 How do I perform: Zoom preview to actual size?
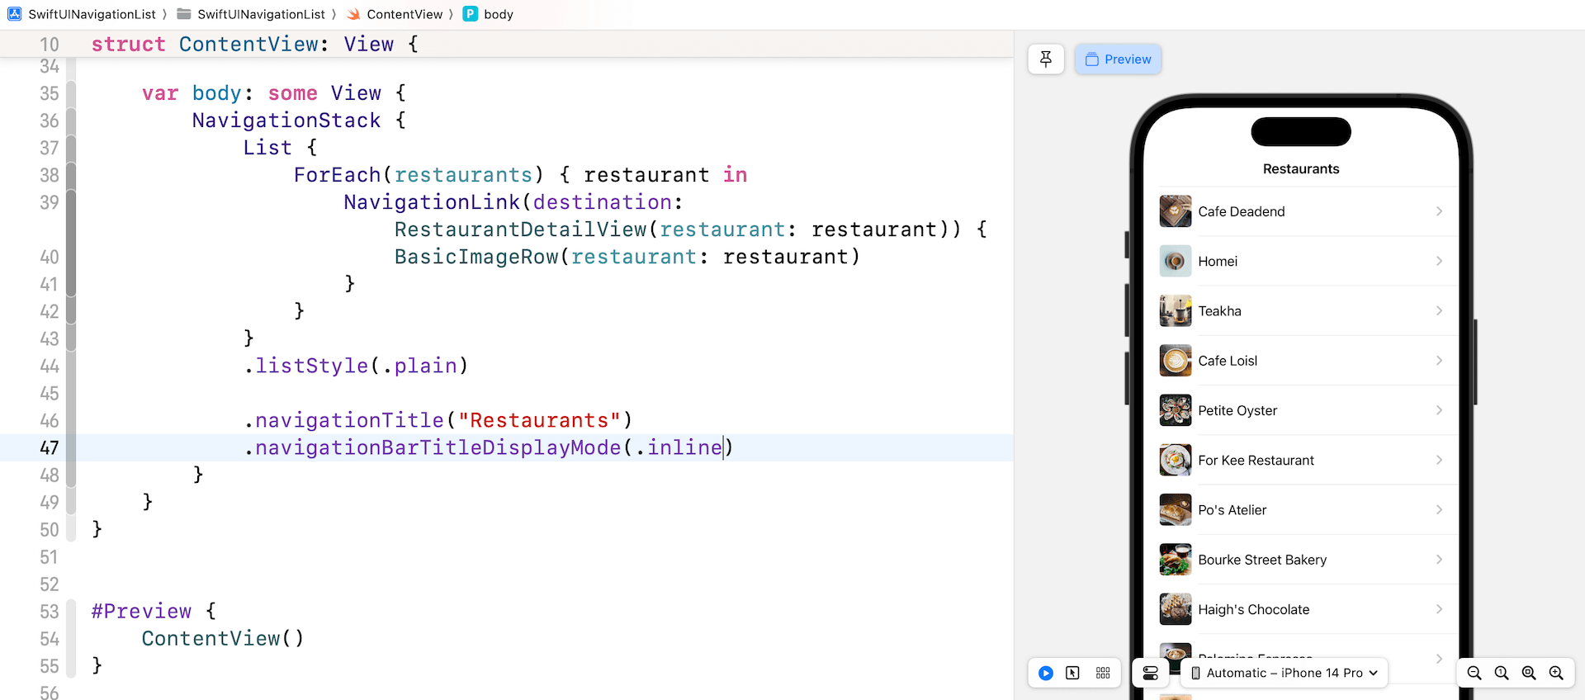pyautogui.click(x=1502, y=673)
